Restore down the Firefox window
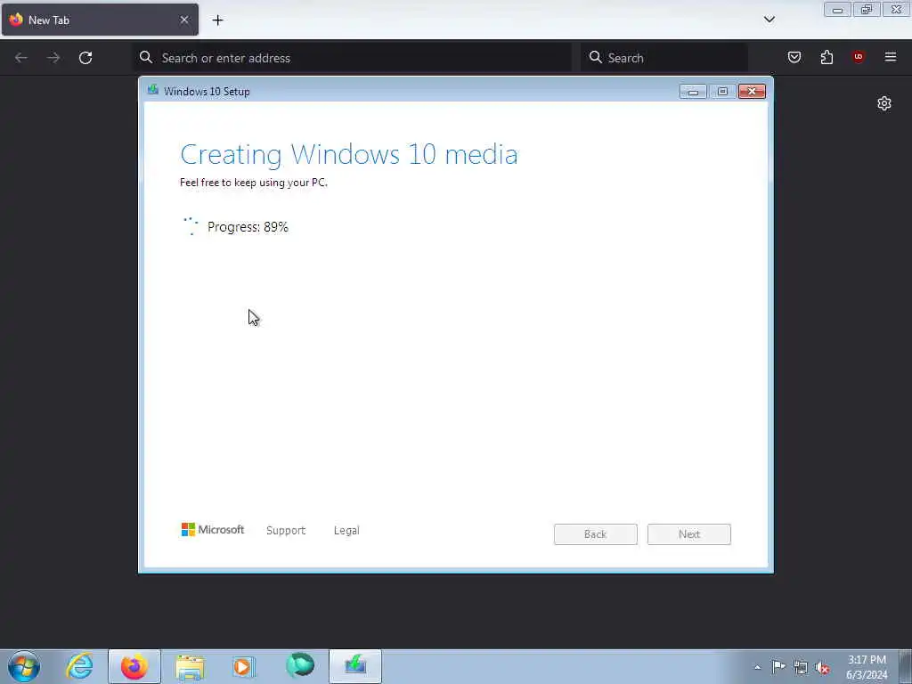 tap(867, 10)
